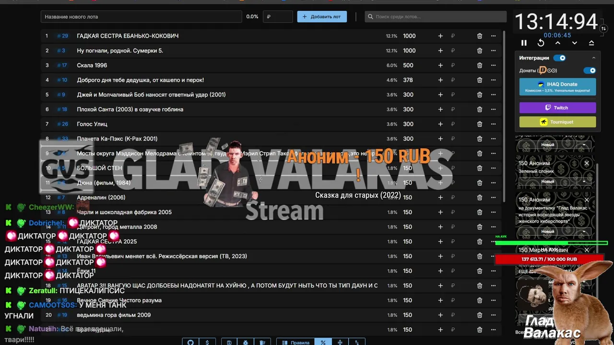Connect the Twitch integration
Viewport: 614px width, 345px height.
coord(557,108)
